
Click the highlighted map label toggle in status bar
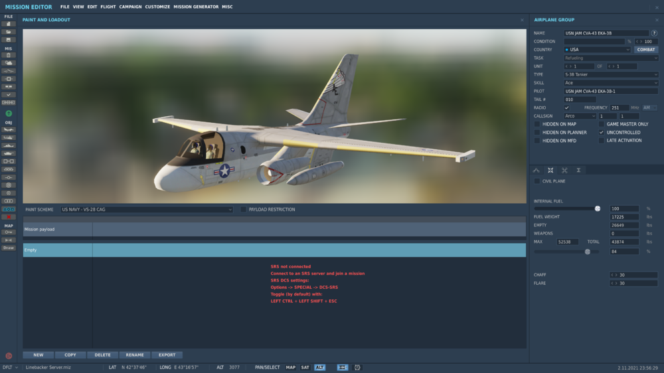(342, 368)
